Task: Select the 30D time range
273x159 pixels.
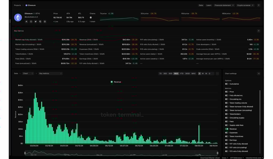Action: pyautogui.click(x=165, y=74)
